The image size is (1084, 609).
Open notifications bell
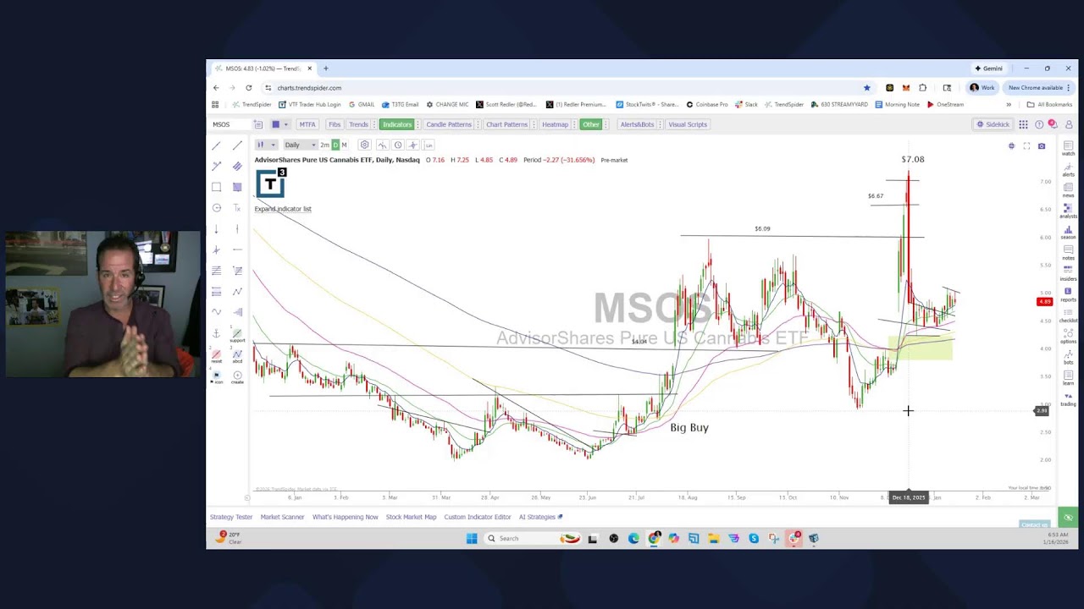[1053, 124]
